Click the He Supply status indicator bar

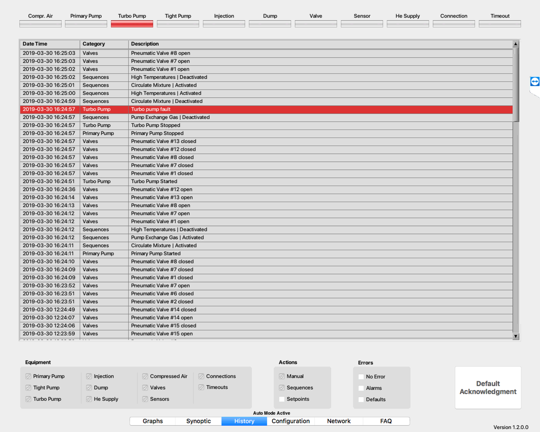(x=408, y=24)
